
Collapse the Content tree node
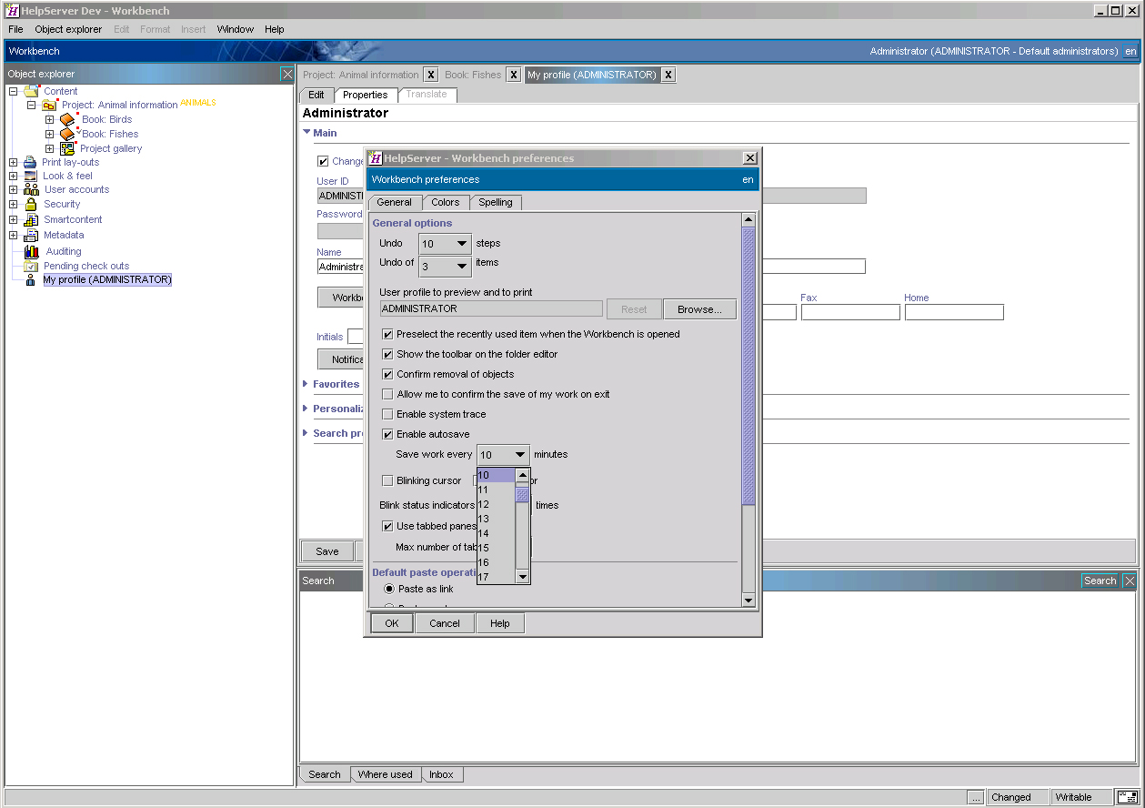(x=14, y=91)
